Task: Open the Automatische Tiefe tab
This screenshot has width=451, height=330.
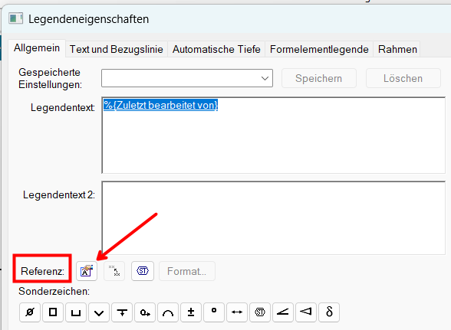Action: pos(216,49)
